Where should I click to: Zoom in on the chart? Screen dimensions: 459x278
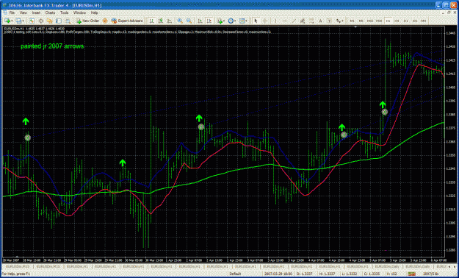(180, 21)
